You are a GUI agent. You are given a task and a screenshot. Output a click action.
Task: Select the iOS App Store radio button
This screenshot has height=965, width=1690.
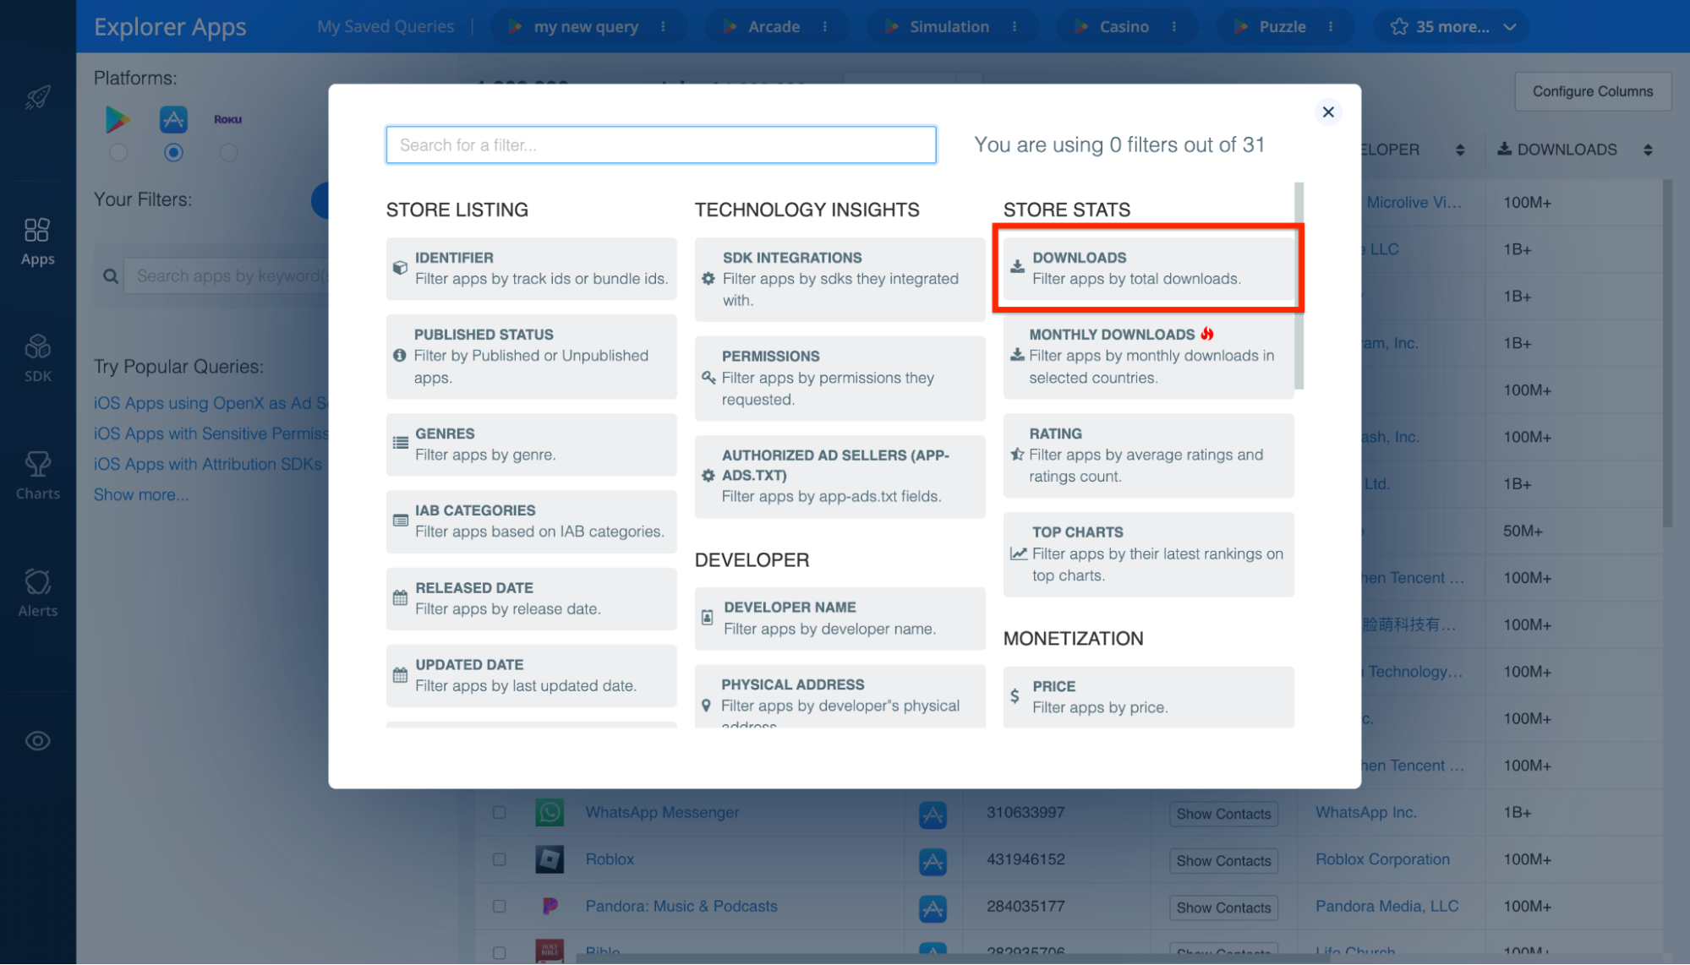point(173,153)
